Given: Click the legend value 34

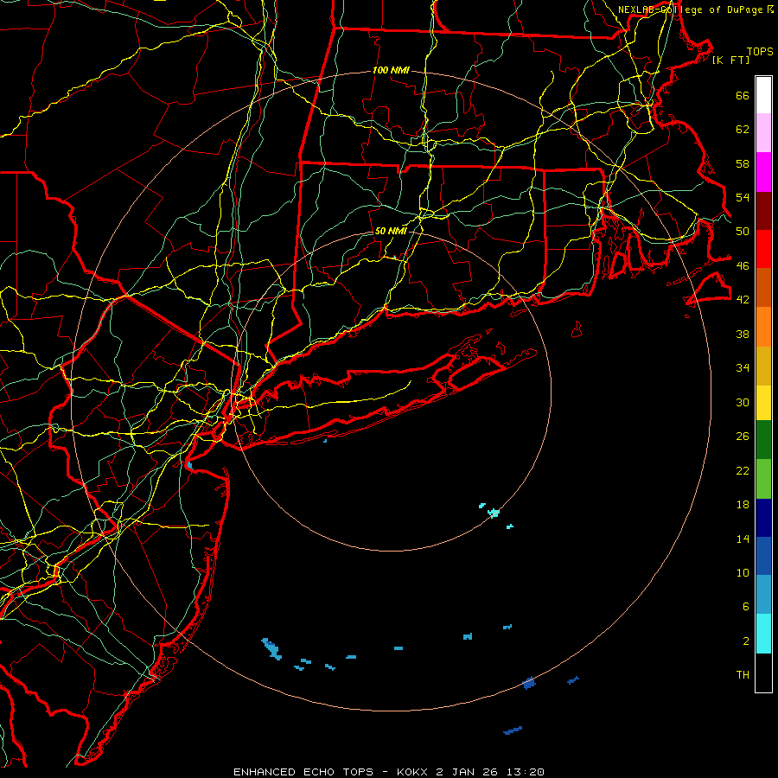Looking at the screenshot, I should [743, 368].
